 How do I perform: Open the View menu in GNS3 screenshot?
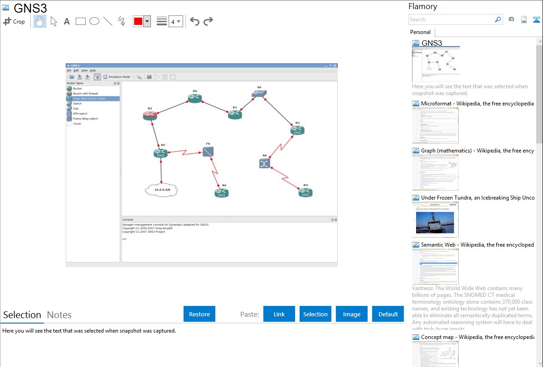[84, 71]
